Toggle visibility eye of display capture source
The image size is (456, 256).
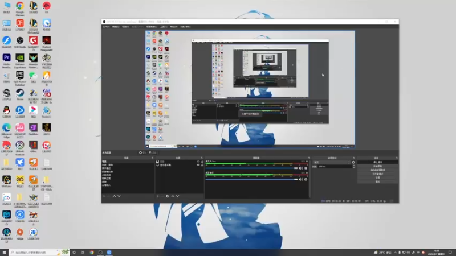[198, 165]
